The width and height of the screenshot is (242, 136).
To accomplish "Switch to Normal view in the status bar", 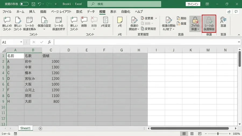I will [x=184, y=134].
